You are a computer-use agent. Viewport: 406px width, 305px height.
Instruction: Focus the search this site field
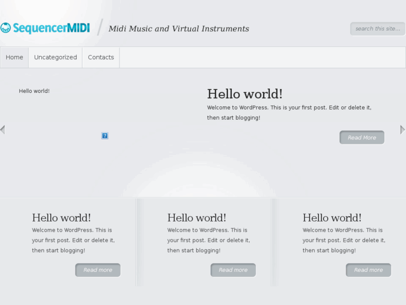(378, 29)
